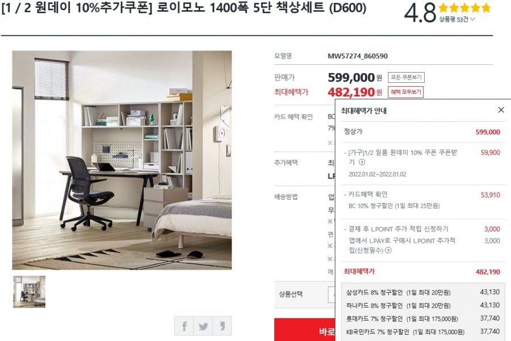Screen dimensions: 511x341
Task: Click 결제 후 LPOINT 추가 적립 신청하기
Action: 398,229
